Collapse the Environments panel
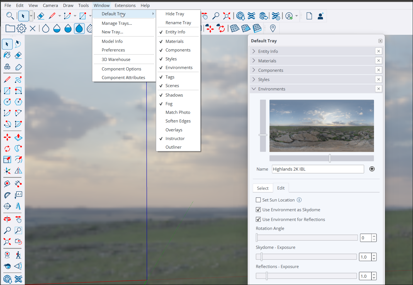 point(254,89)
